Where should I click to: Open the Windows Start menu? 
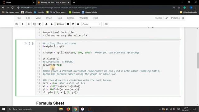(x=3, y=109)
